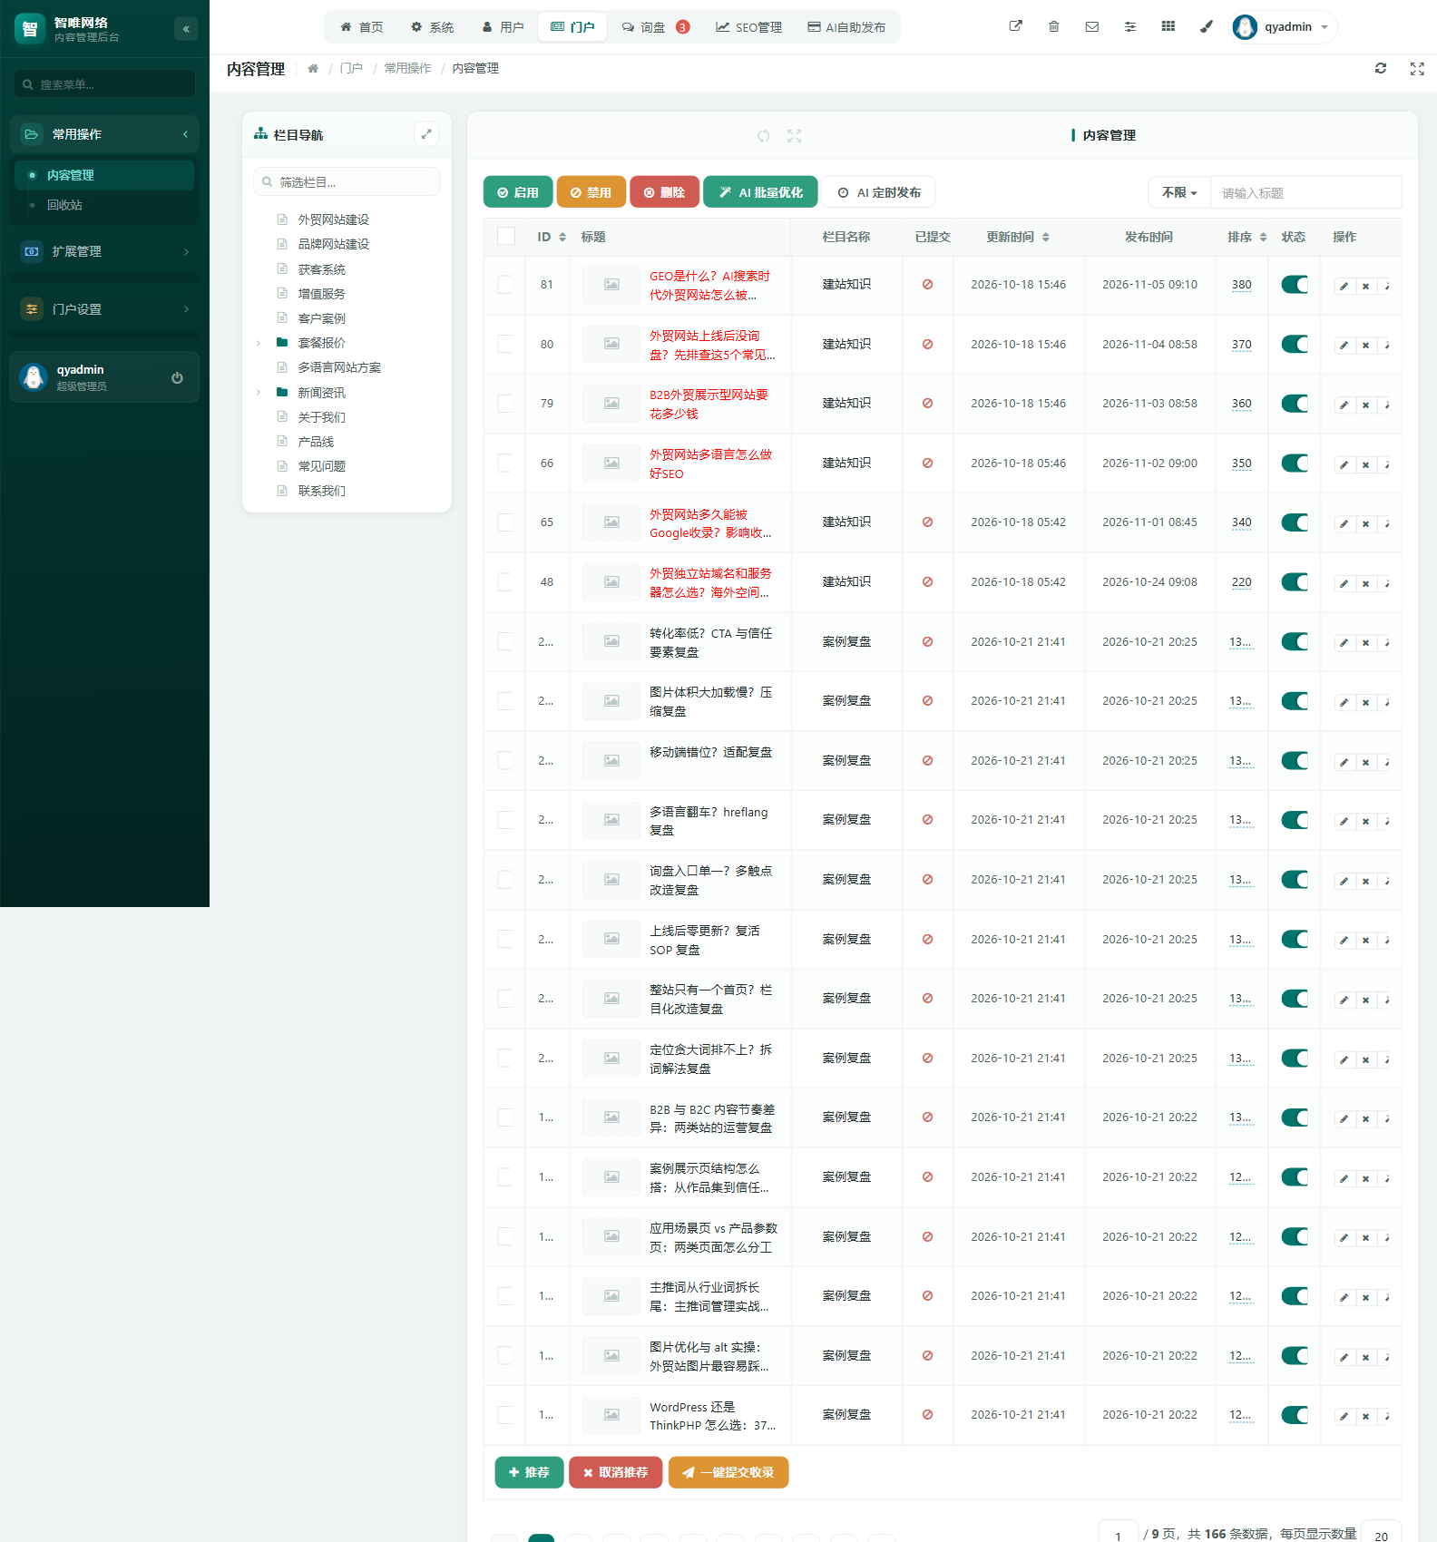Open the qyadmin user dropdown in top bar
Screen dimensions: 1437x1542
(1284, 26)
